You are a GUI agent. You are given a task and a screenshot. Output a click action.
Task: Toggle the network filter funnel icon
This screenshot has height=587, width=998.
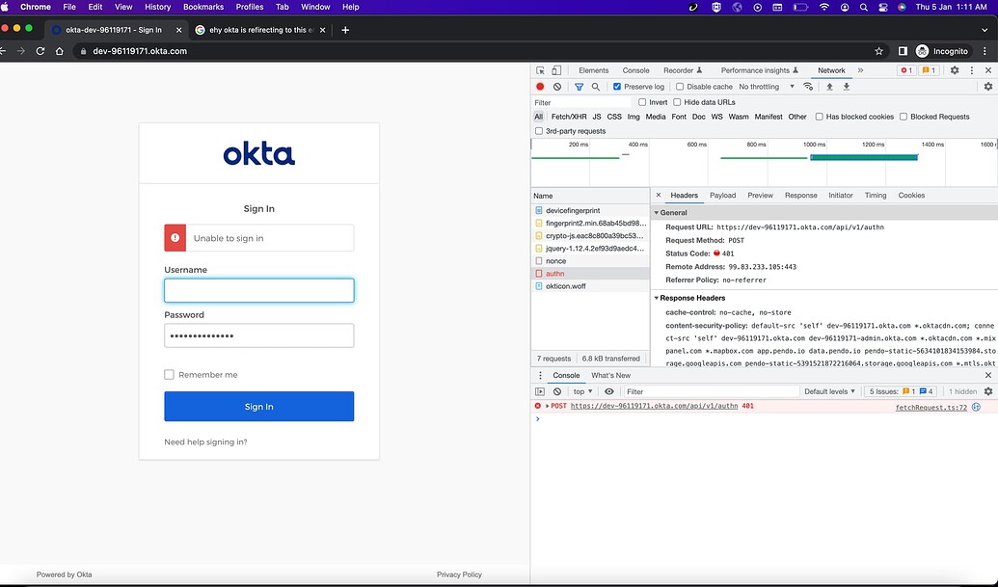pyautogui.click(x=579, y=87)
